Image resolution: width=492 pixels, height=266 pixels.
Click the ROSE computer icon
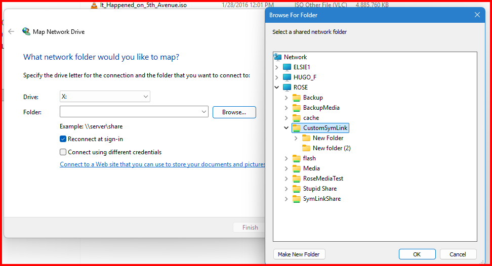[287, 87]
